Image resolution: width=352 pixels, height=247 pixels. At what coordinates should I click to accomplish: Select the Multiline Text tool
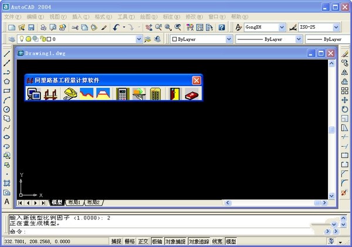6,201
